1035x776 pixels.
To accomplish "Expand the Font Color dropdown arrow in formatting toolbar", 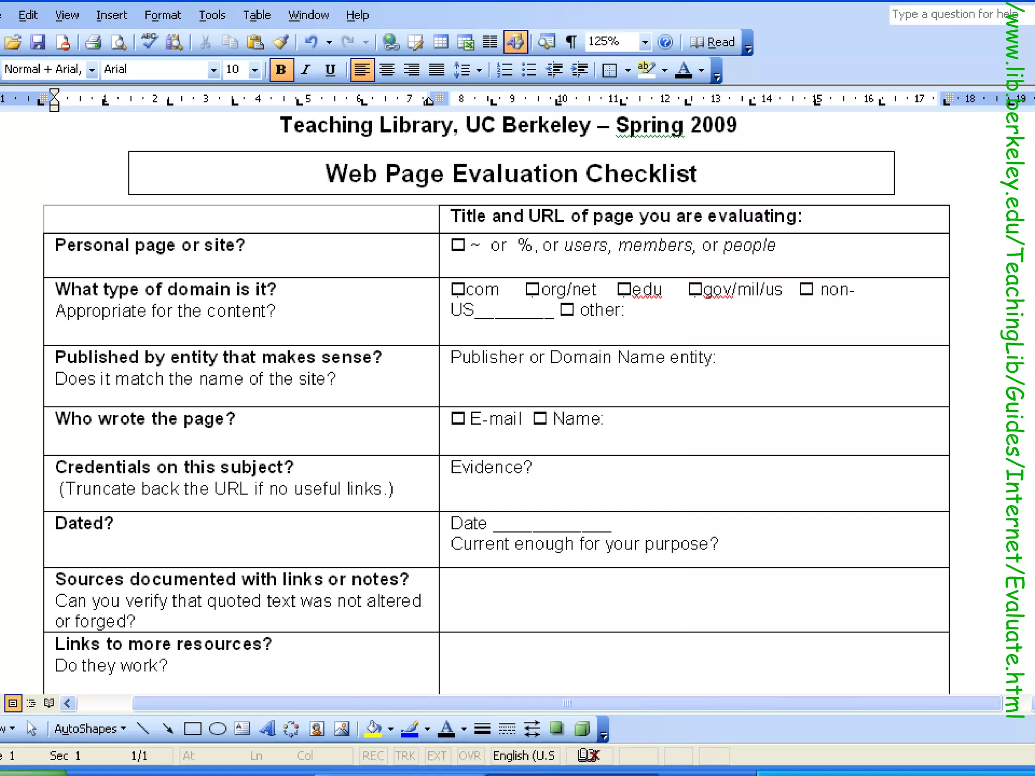I will click(x=701, y=70).
